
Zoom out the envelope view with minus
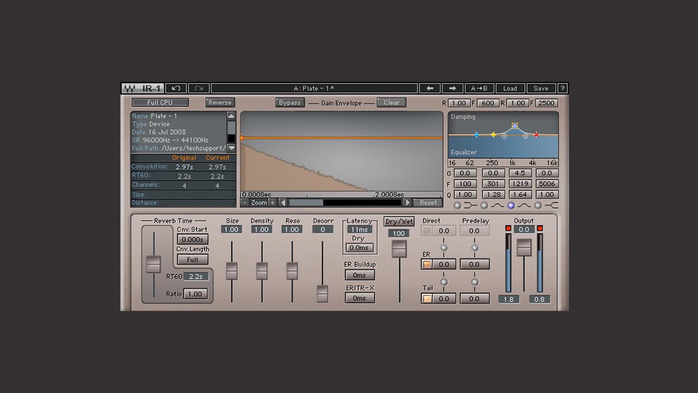pyautogui.click(x=245, y=203)
